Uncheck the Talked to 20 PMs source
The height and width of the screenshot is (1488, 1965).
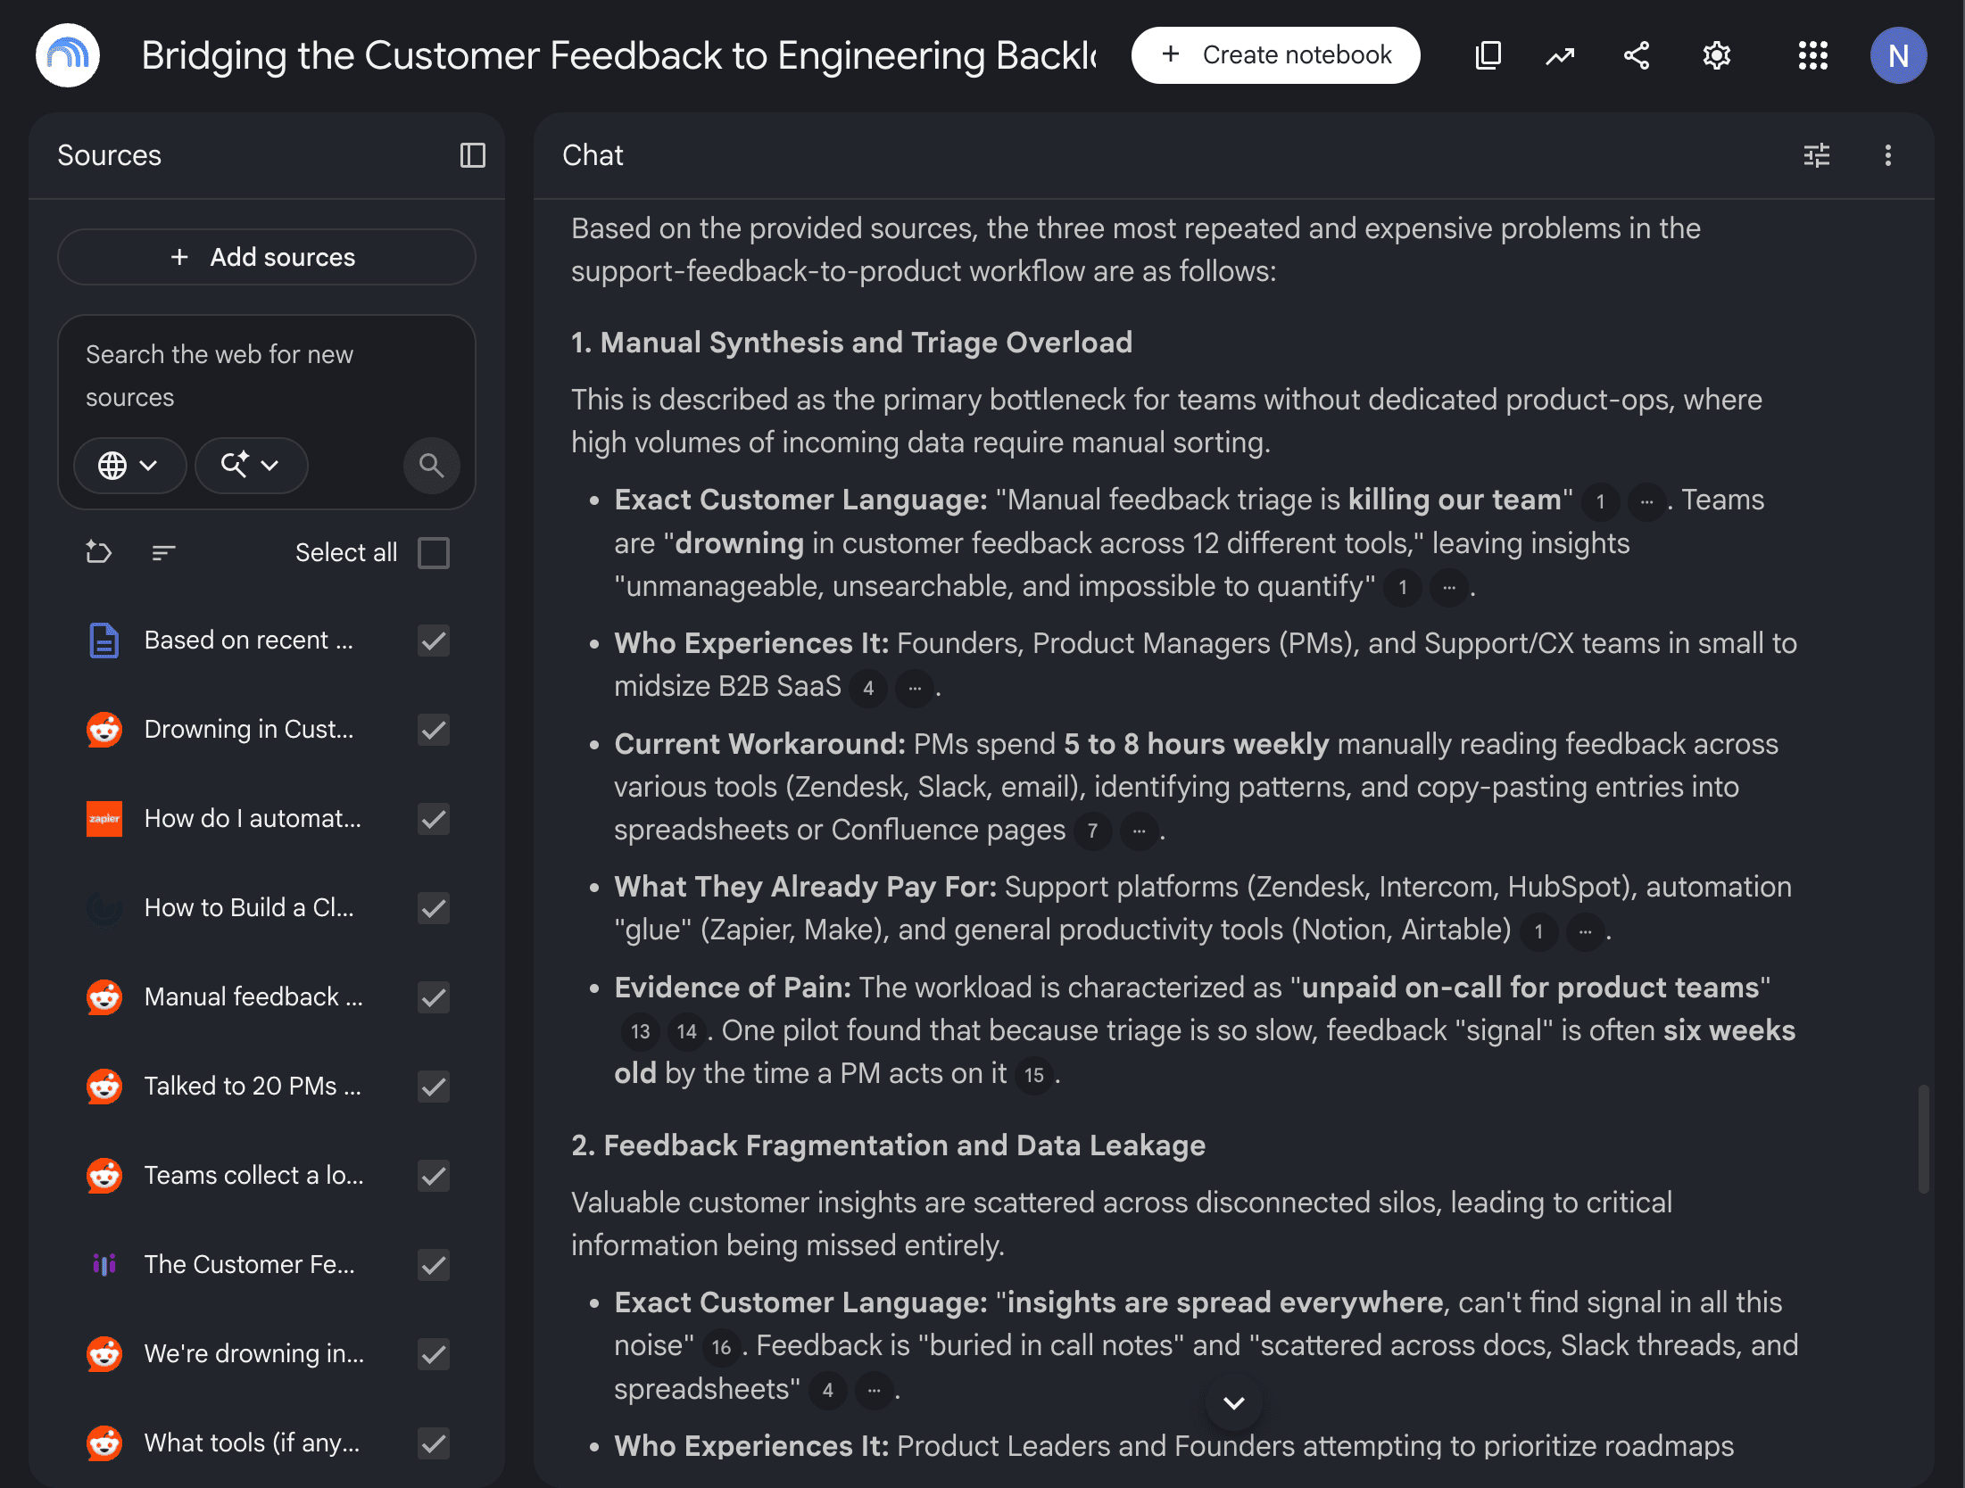click(x=434, y=1087)
